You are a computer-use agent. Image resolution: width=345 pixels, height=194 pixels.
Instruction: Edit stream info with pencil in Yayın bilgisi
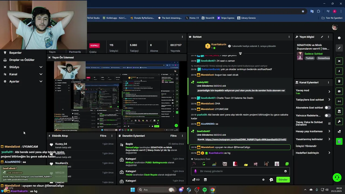click(x=322, y=37)
